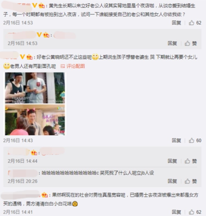Screen dimensions: 206x216
Task: Click thumbs-up on the 14:44 sub-reply
Action: [x=191, y=161]
